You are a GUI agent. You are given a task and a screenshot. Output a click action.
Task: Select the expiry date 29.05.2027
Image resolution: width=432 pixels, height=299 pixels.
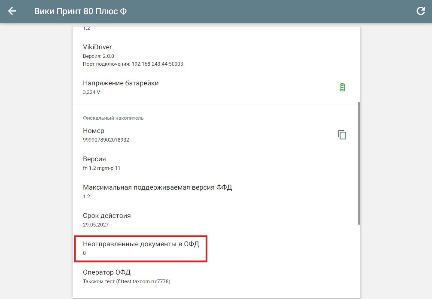click(94, 225)
